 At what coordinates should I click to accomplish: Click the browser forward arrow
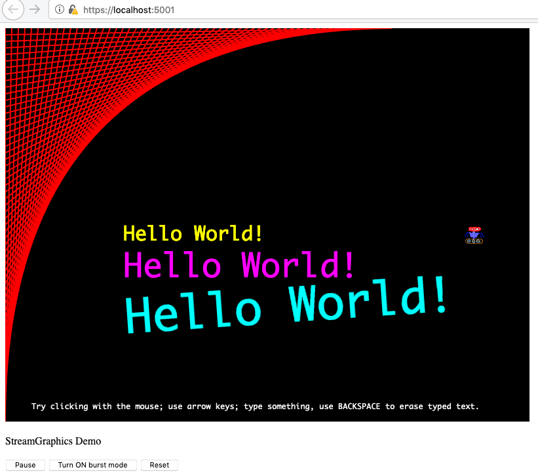click(33, 10)
